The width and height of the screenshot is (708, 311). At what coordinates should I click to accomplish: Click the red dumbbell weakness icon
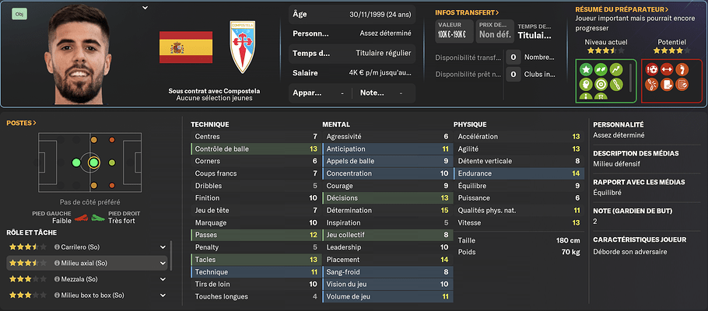pyautogui.click(x=667, y=69)
